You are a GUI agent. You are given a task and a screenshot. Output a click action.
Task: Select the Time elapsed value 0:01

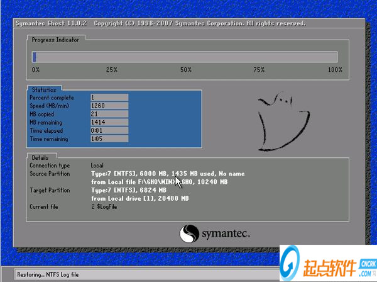tap(109, 130)
